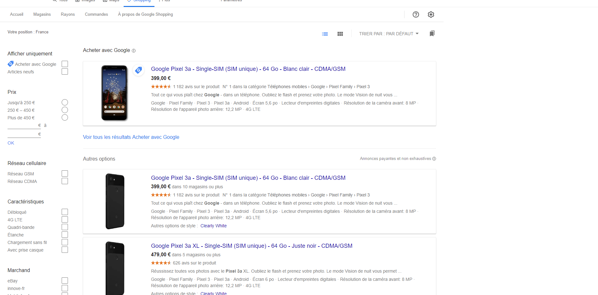
Task: Check the Débloqué filter
Action: pyautogui.click(x=65, y=212)
